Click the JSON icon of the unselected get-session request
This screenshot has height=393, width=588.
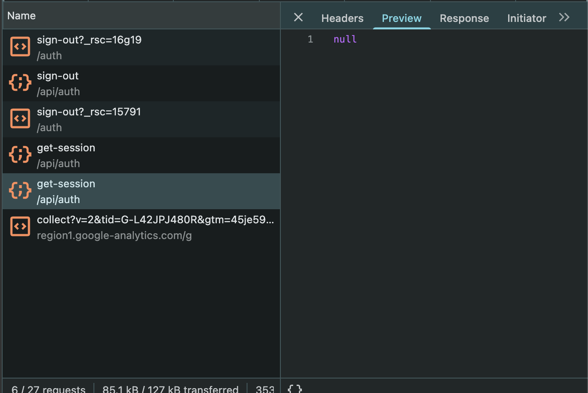[20, 155]
